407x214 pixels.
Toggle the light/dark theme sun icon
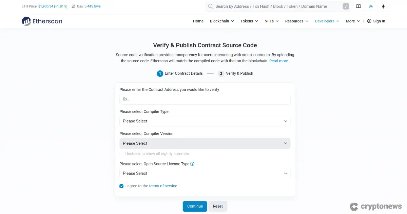(371, 6)
